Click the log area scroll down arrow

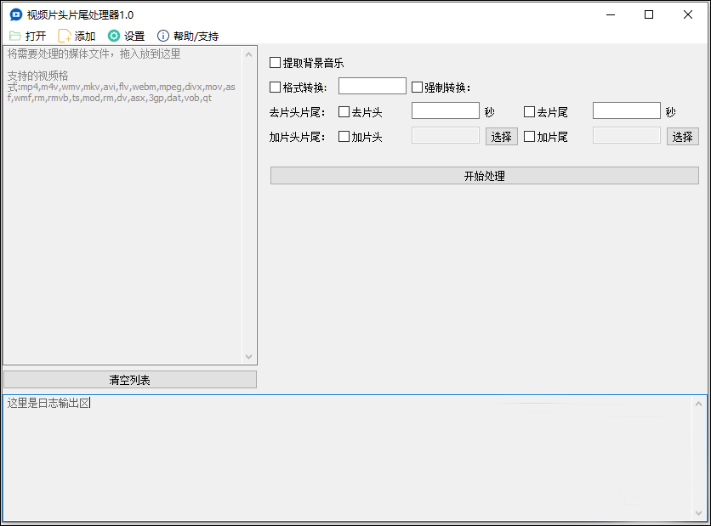click(699, 513)
